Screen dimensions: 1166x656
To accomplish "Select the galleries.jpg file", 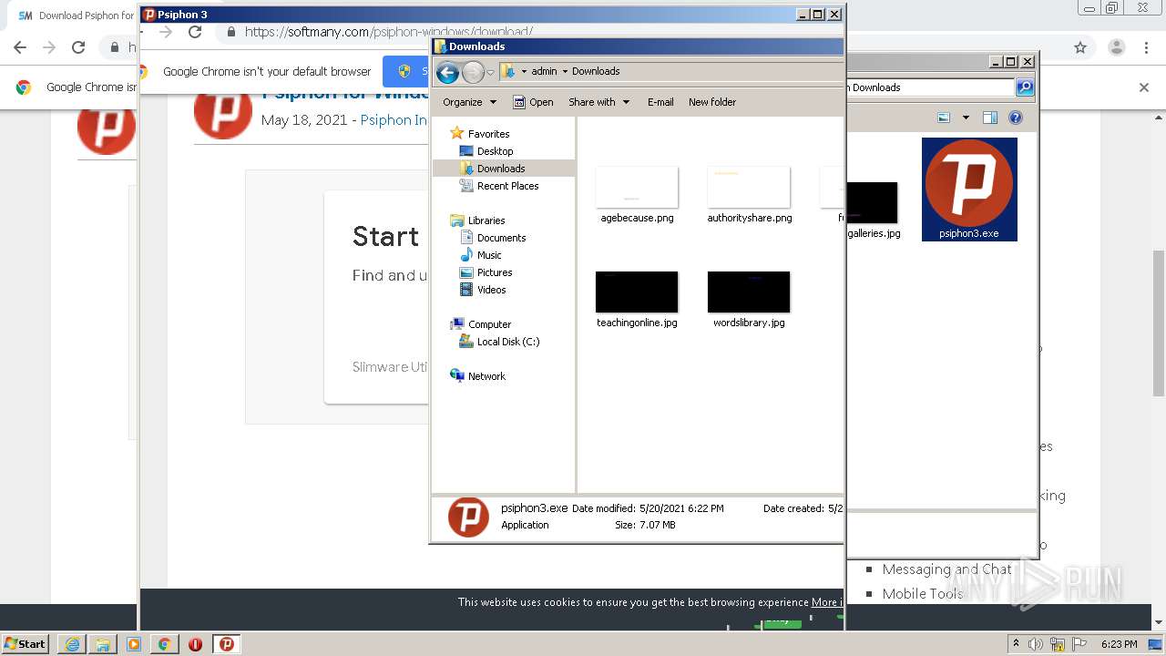I will coord(873,210).
